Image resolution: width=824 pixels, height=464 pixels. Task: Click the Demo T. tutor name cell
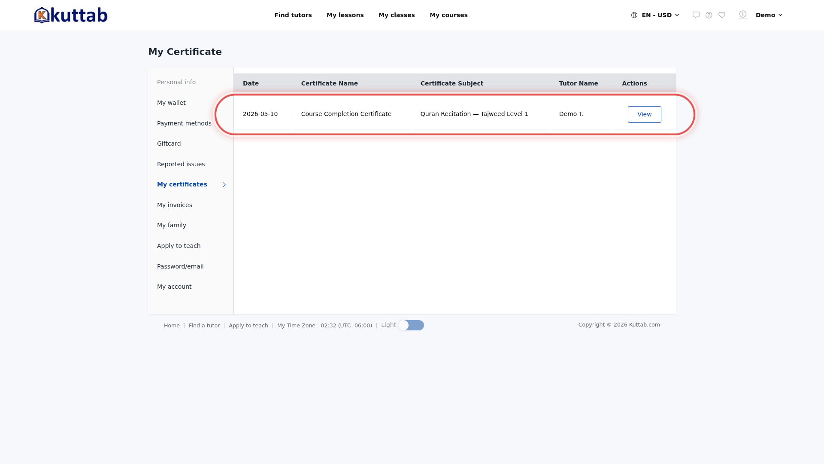[x=571, y=114]
